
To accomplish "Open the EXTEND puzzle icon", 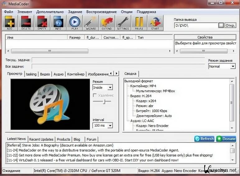I will point(107,23).
